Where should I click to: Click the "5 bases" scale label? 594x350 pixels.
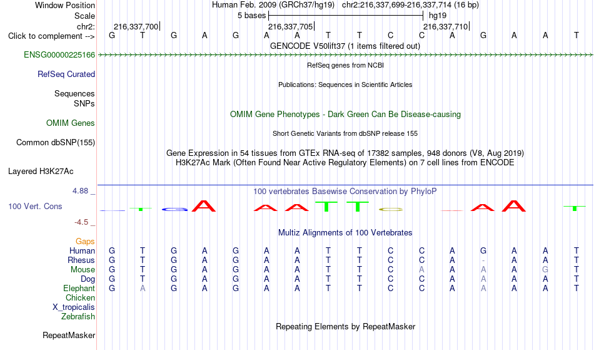point(251,16)
